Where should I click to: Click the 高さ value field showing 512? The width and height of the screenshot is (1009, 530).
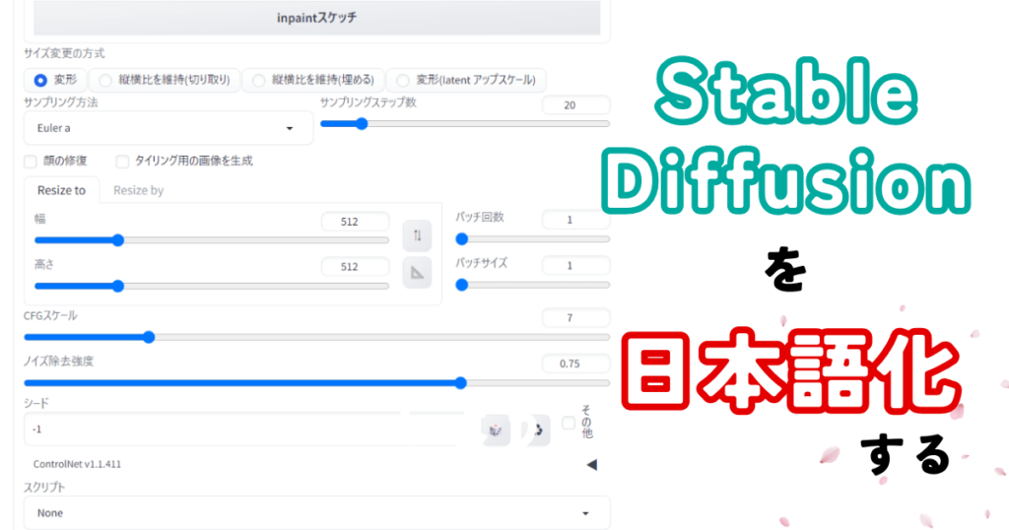tap(355, 266)
